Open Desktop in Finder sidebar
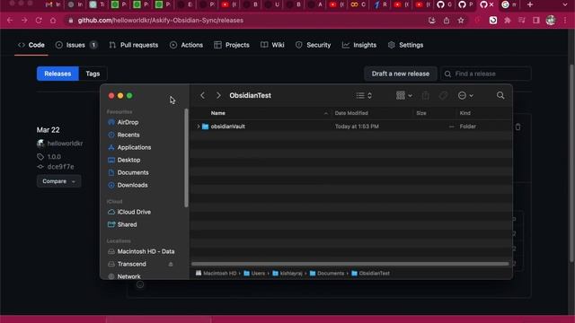The width and height of the screenshot is (575, 323). 128,160
